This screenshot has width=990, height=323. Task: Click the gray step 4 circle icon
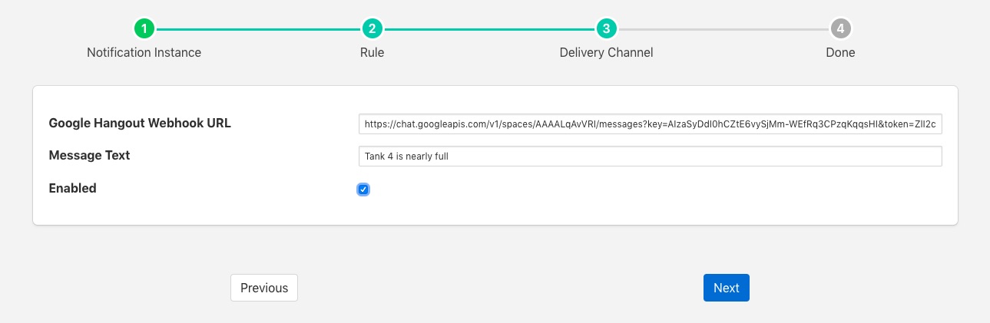840,29
